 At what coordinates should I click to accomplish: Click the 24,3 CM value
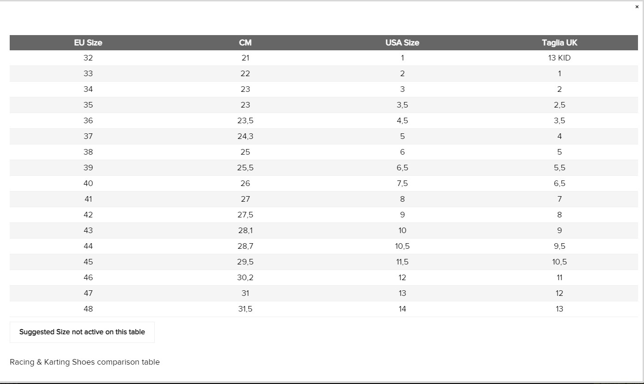coord(245,137)
